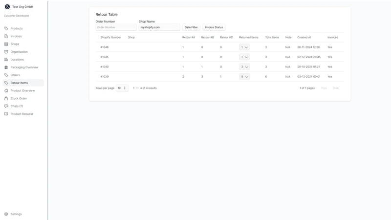Click the Retour #B column header

pos(207,38)
